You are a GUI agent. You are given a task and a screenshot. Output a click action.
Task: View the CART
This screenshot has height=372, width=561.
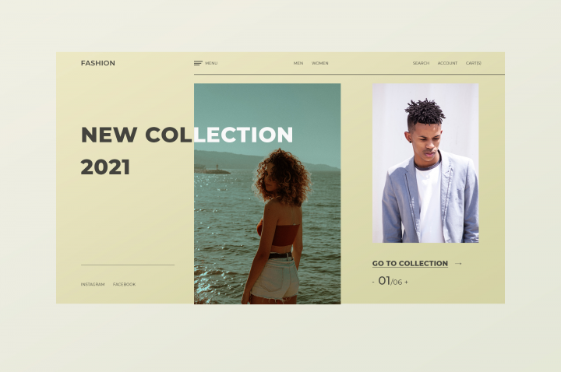pyautogui.click(x=474, y=63)
